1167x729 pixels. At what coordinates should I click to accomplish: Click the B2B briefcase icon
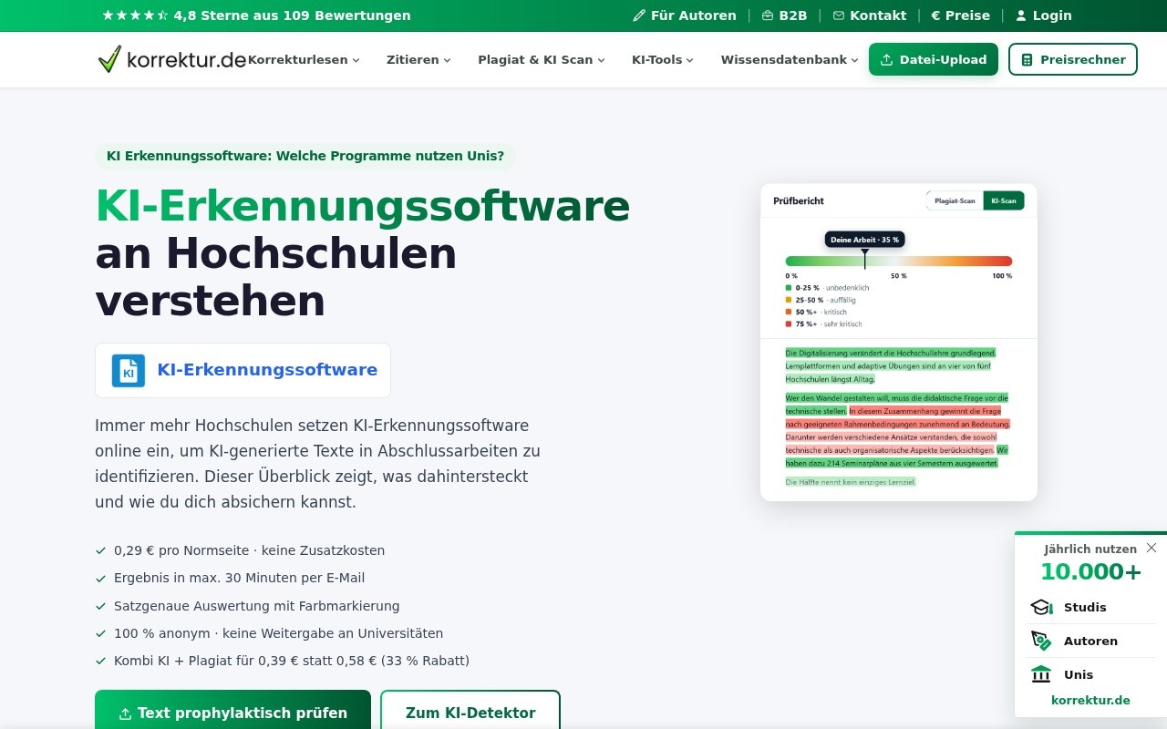[768, 15]
